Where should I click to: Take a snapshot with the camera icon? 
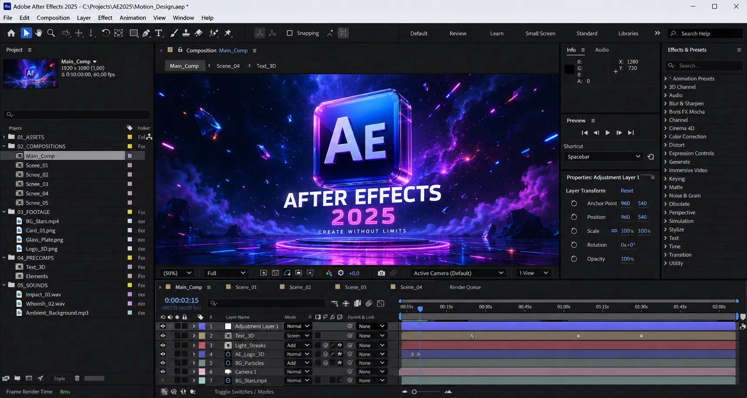point(382,273)
